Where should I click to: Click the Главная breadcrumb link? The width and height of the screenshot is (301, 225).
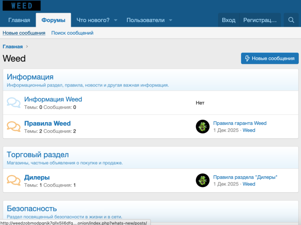click(13, 47)
